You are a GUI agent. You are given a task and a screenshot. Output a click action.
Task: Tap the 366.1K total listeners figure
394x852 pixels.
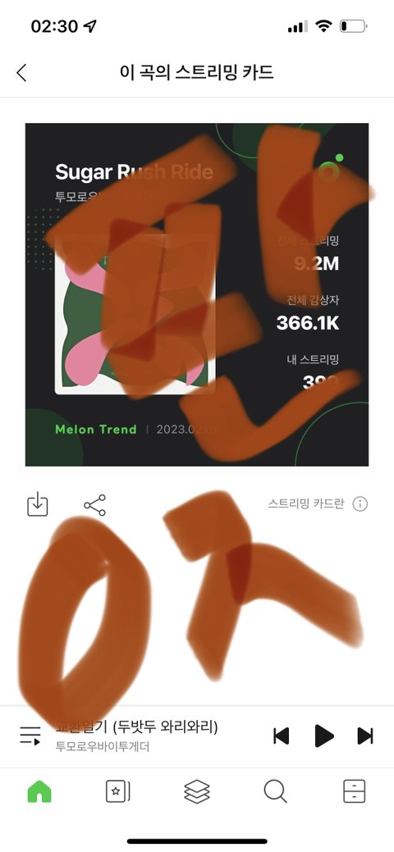(308, 323)
